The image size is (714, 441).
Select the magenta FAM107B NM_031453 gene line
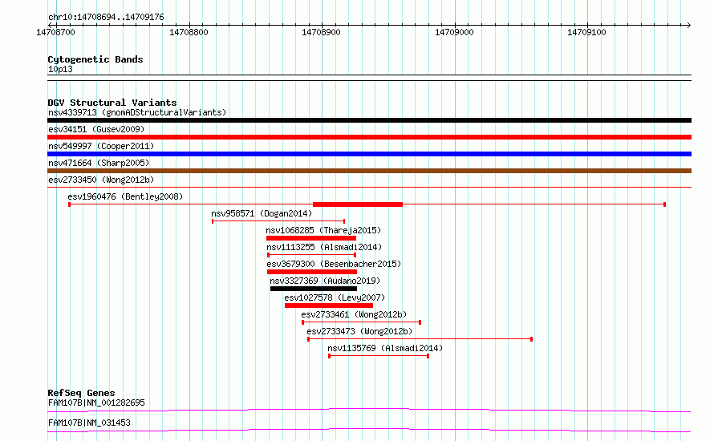[x=369, y=430]
